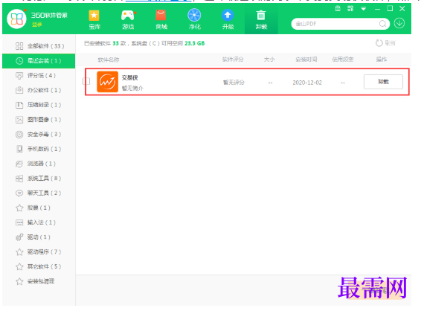Click the 交易侠 software name
The width and height of the screenshot is (421, 311).
tap(129, 77)
